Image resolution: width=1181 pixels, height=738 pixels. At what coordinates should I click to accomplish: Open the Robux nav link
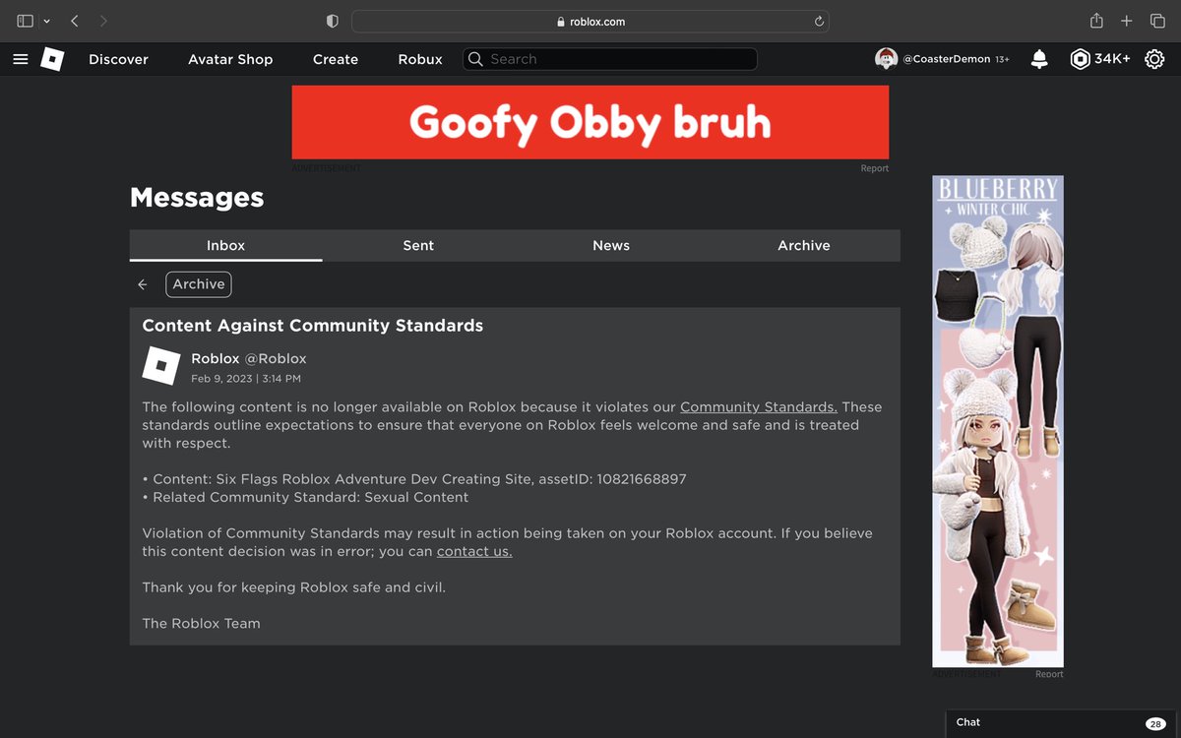420,59
